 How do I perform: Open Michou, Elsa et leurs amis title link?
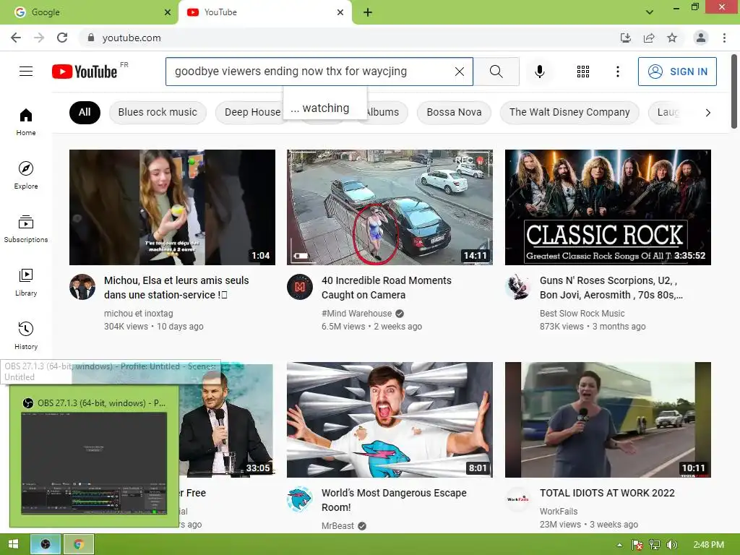coord(176,288)
